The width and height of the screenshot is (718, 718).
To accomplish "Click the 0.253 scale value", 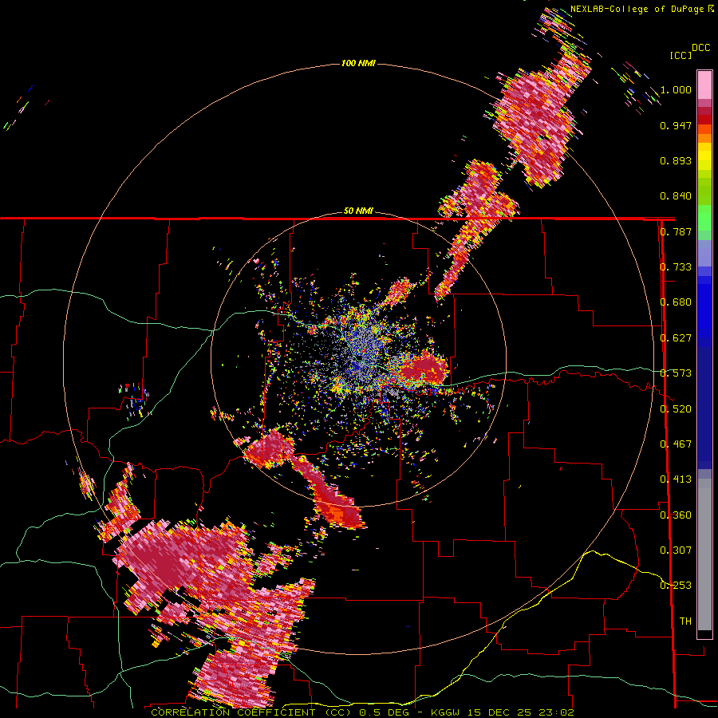I will (676, 586).
